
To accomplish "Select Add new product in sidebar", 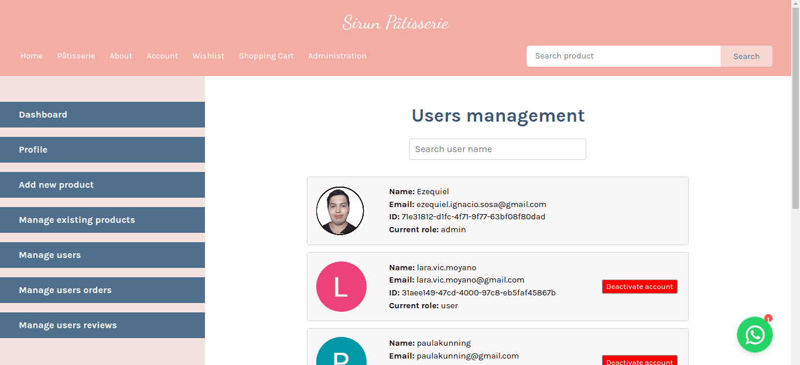I will pos(102,185).
